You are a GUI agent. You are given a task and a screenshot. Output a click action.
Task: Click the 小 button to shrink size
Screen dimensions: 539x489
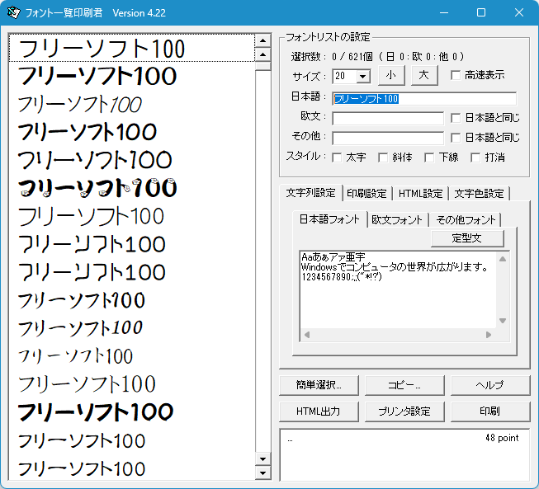(x=391, y=75)
